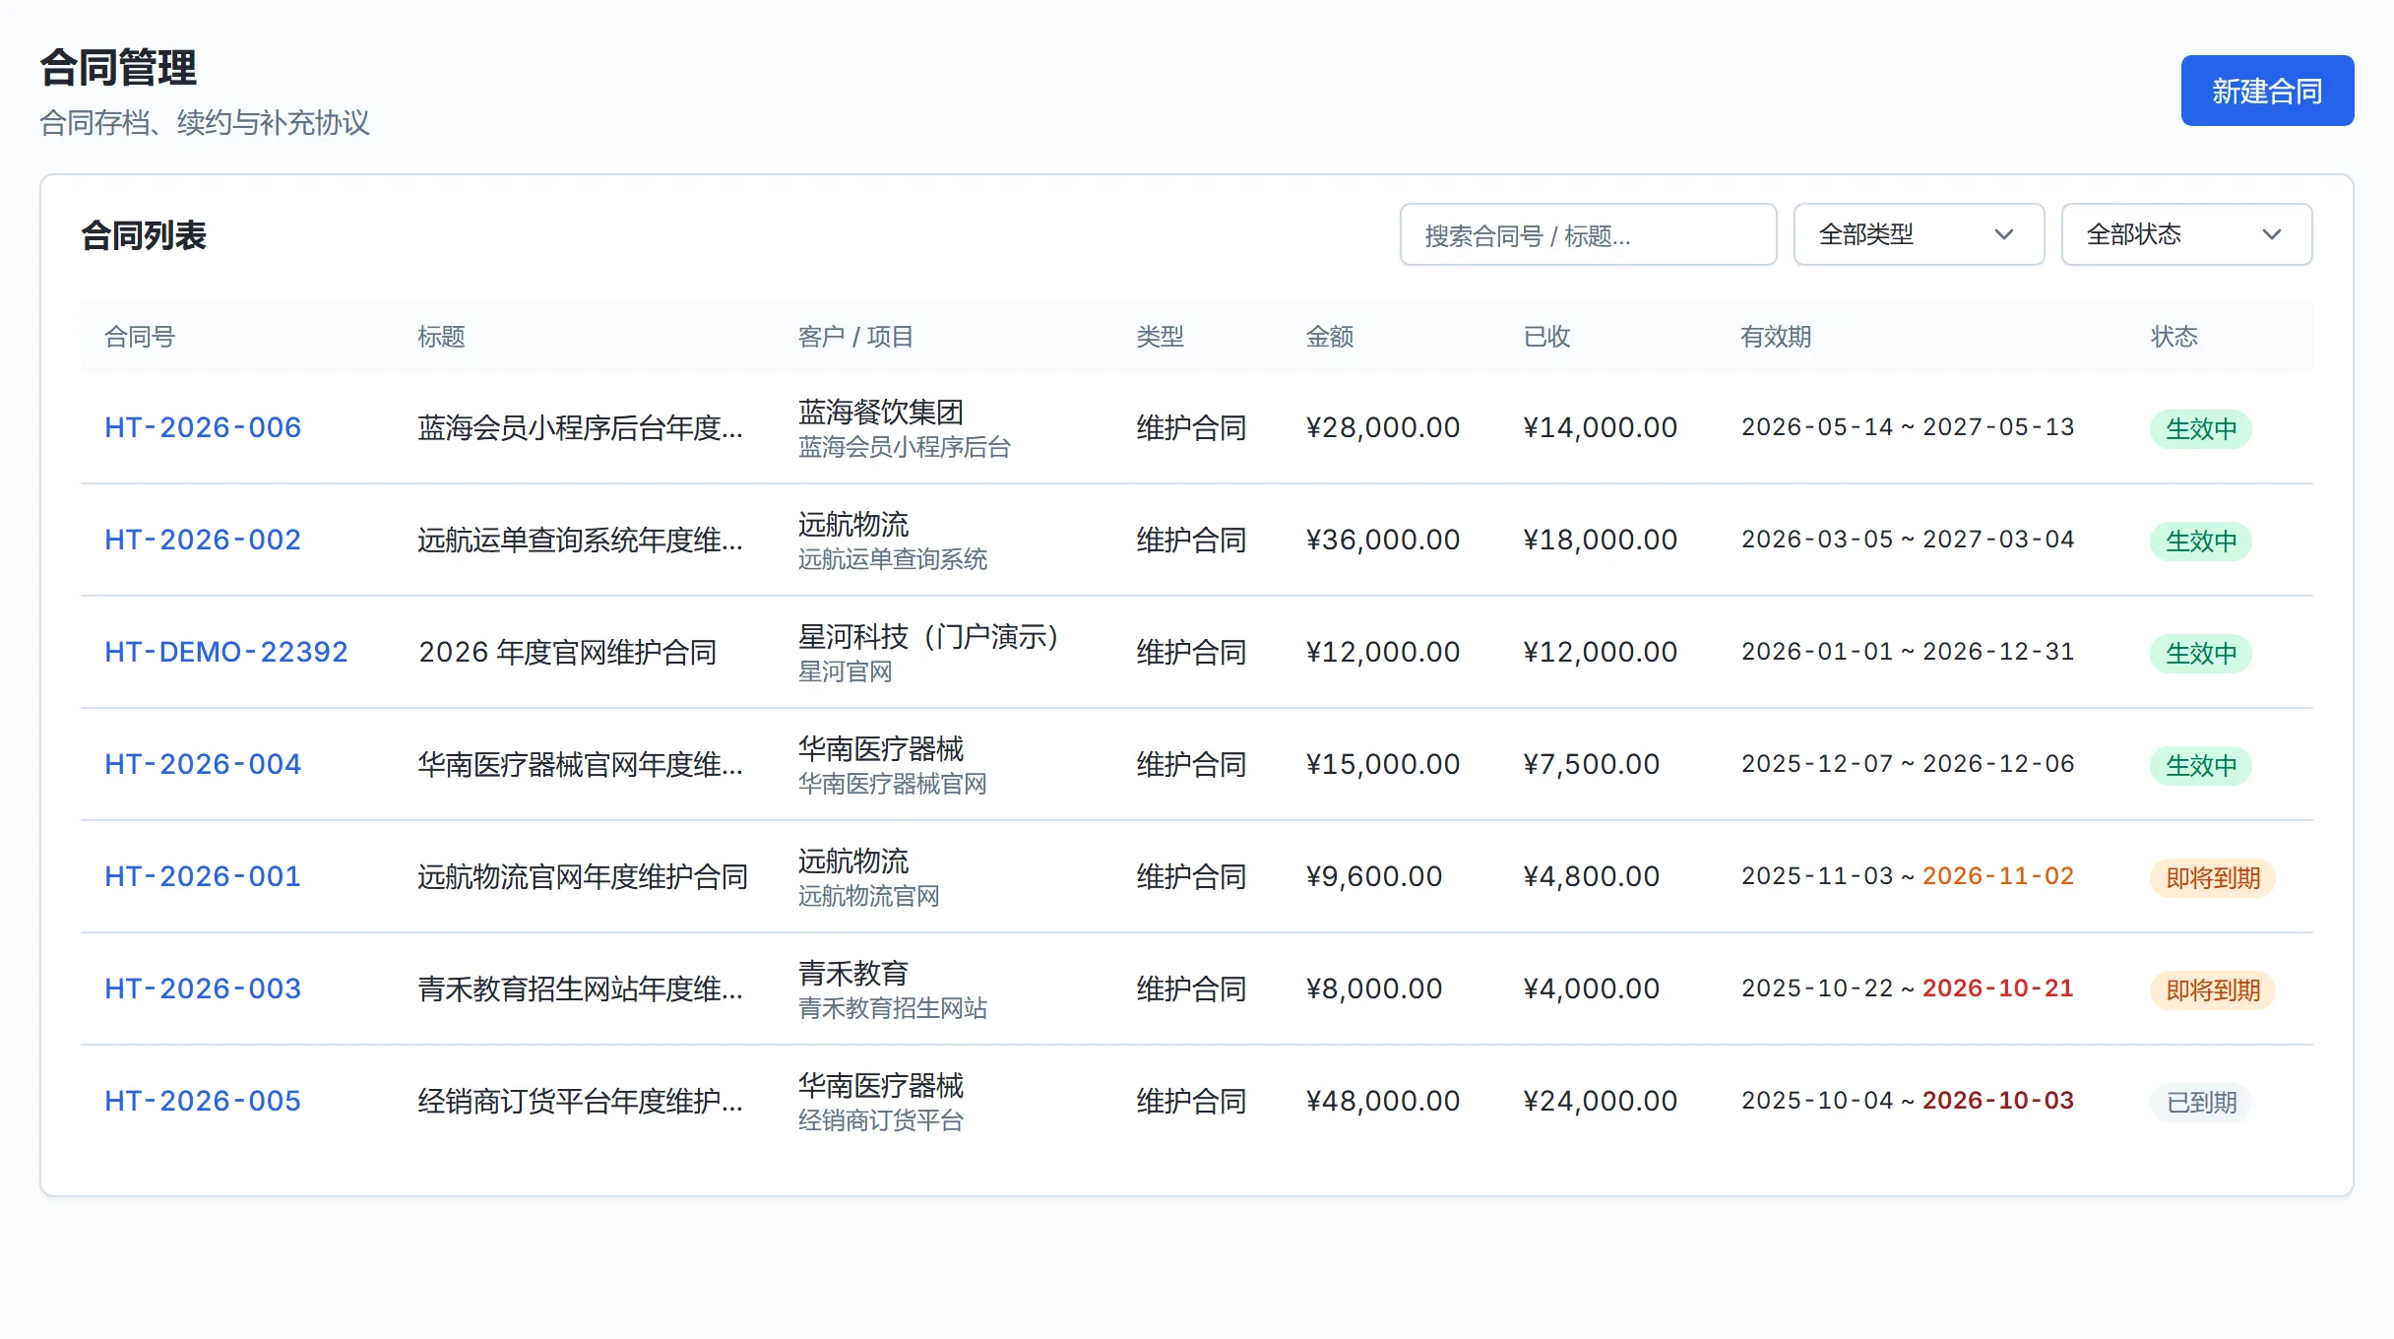The height and width of the screenshot is (1339, 2394).
Task: Click the 状态 column header
Action: [x=2174, y=337]
